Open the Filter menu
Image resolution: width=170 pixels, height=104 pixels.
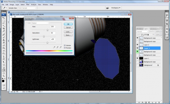tap(28, 5)
